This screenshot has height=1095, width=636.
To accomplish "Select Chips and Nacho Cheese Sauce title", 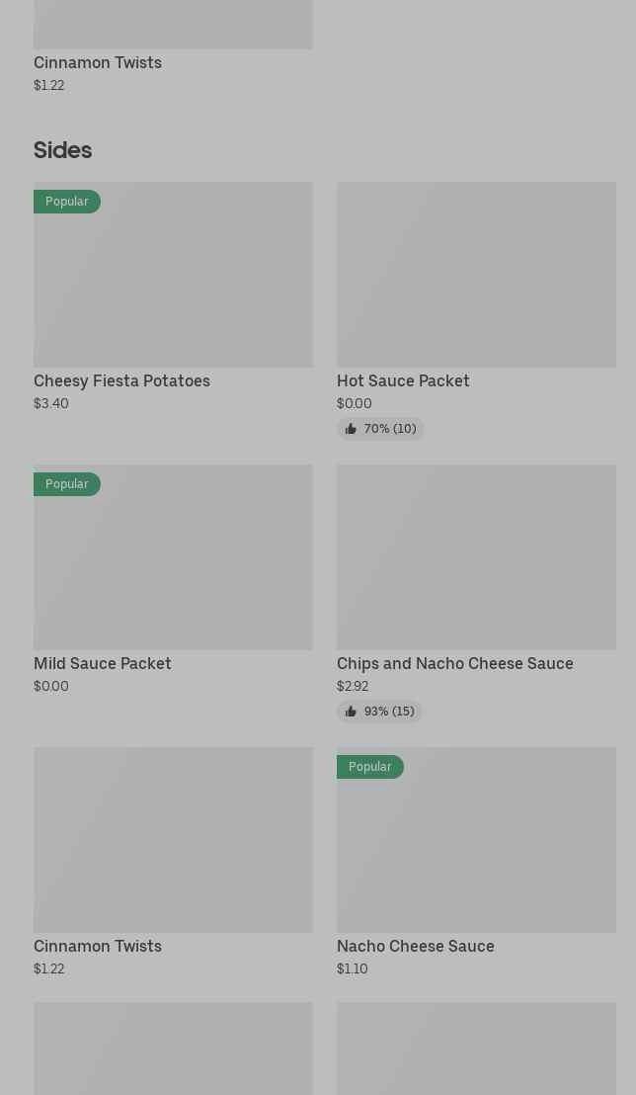I will 454,664.
